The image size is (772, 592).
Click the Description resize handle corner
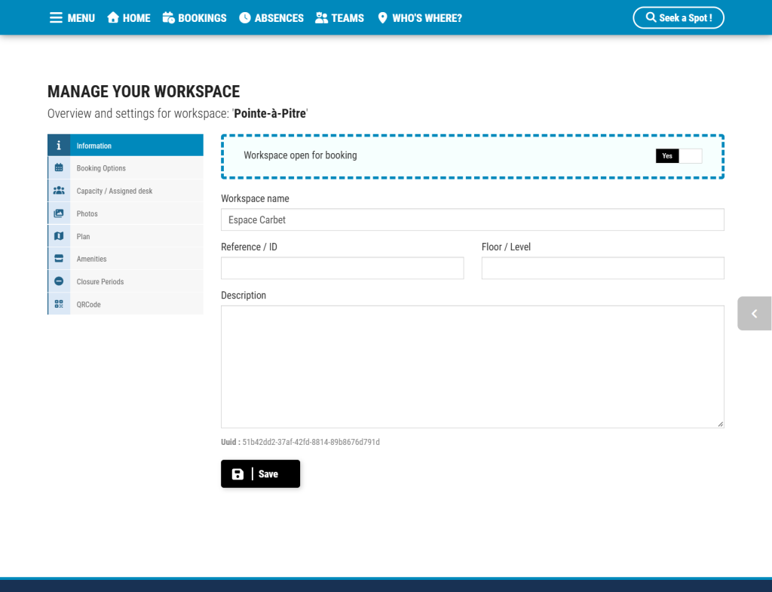[720, 424]
